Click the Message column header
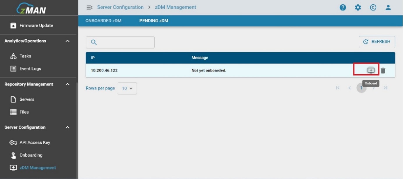This screenshot has width=403, height=179. [200, 58]
